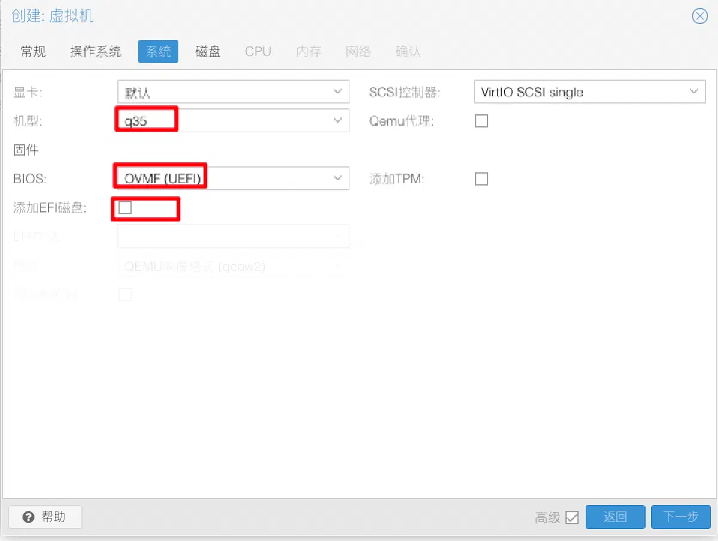Go to the 磁盘 tab

tap(208, 51)
